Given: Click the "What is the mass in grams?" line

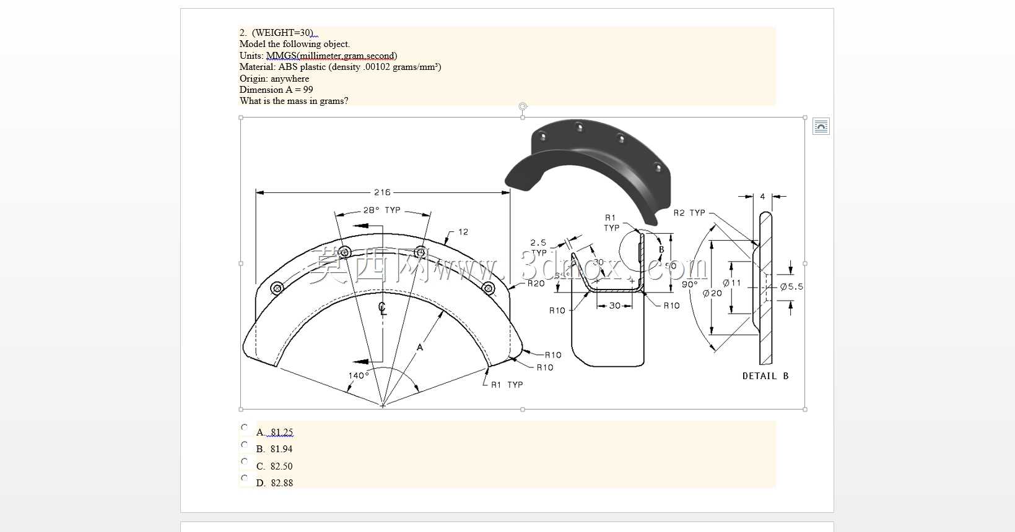Looking at the screenshot, I should (294, 101).
